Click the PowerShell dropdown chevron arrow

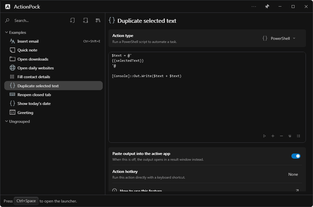click(294, 38)
